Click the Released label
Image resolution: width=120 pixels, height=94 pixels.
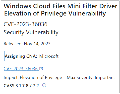[x=13, y=44]
